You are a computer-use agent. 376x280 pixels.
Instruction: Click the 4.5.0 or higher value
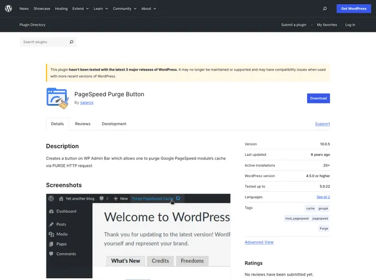[318, 176]
